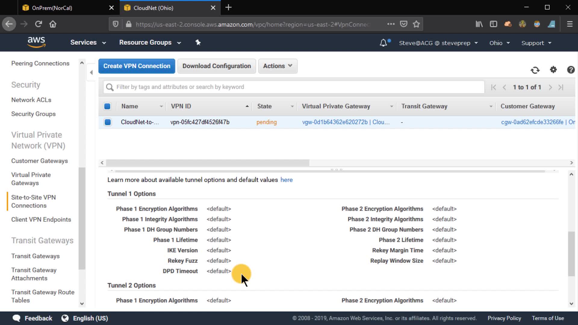The height and width of the screenshot is (325, 578).
Task: Toggle the select-all header checkbox
Action: [x=107, y=106]
